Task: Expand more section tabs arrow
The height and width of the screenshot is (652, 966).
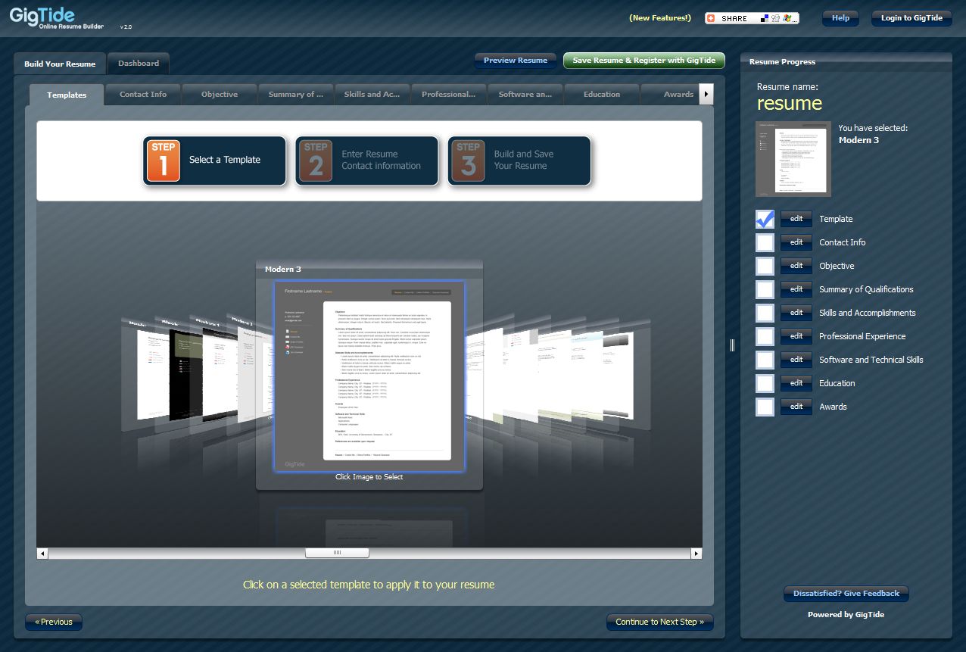Action: click(x=706, y=95)
